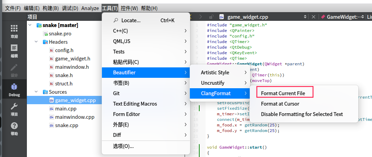Click the 项目 panel title selector
Screen dimensions: 372x157
[x=32, y=17]
